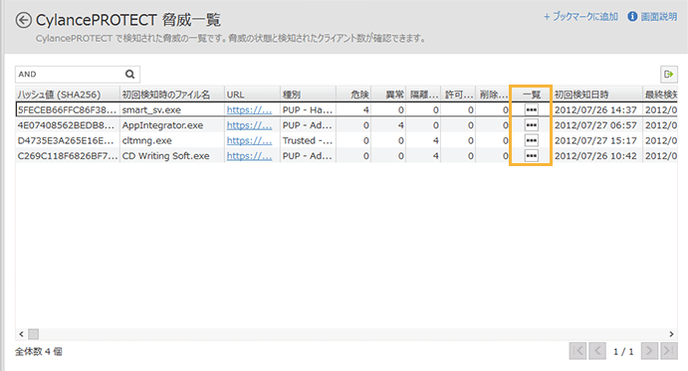Open the 画面説明 help link
The width and height of the screenshot is (688, 371).
pos(659,17)
